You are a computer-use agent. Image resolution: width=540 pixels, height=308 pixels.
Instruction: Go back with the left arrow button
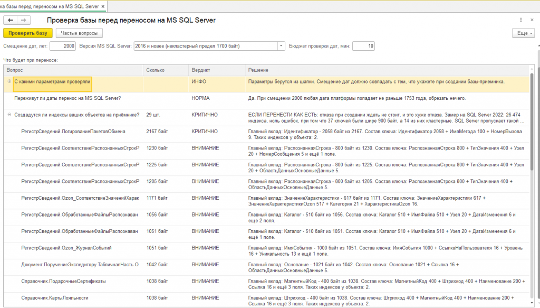(11, 21)
